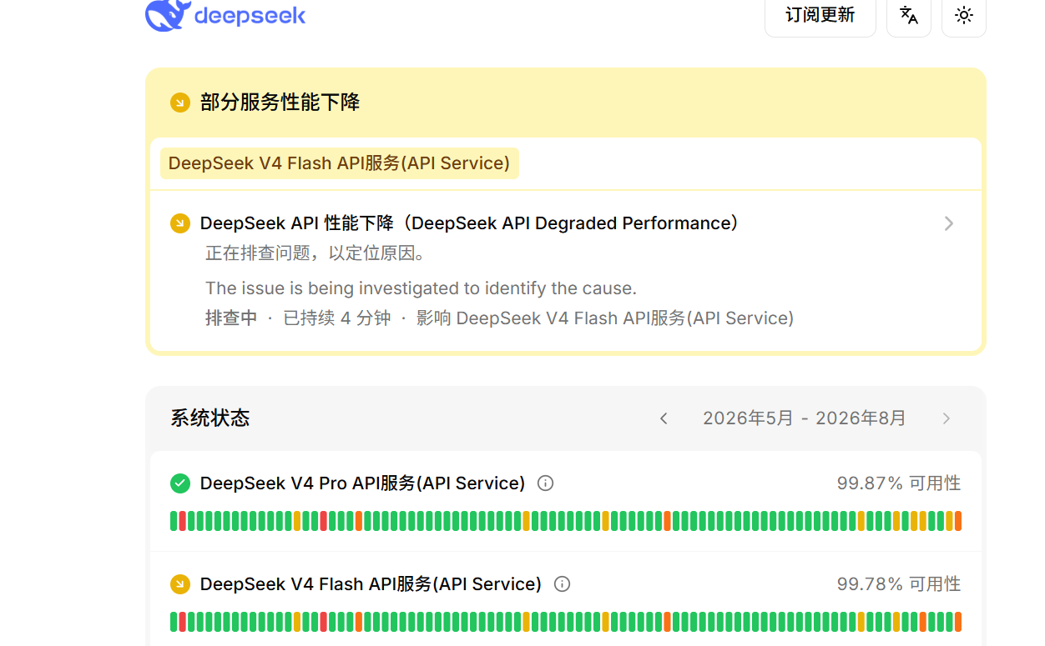Click first green bar in V4 Pro uptime
This screenshot has height=646, width=1045.
pyautogui.click(x=174, y=521)
